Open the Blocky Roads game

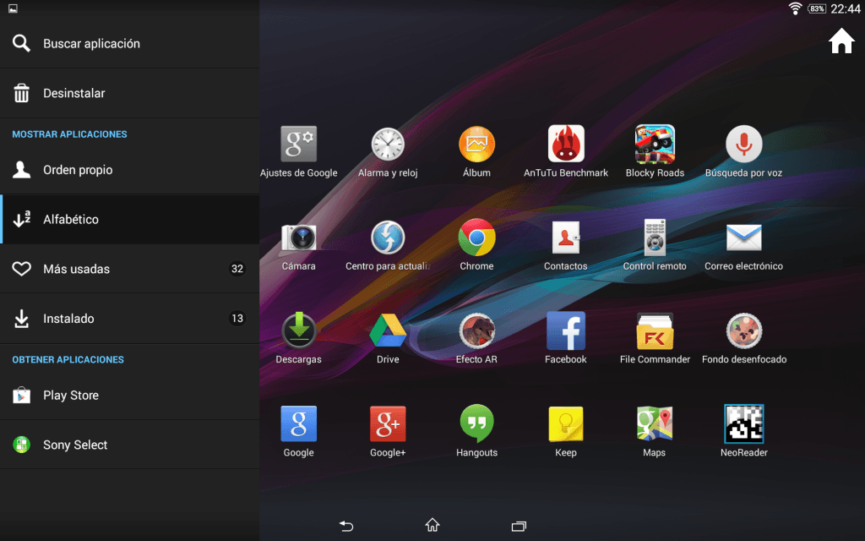[x=655, y=145]
